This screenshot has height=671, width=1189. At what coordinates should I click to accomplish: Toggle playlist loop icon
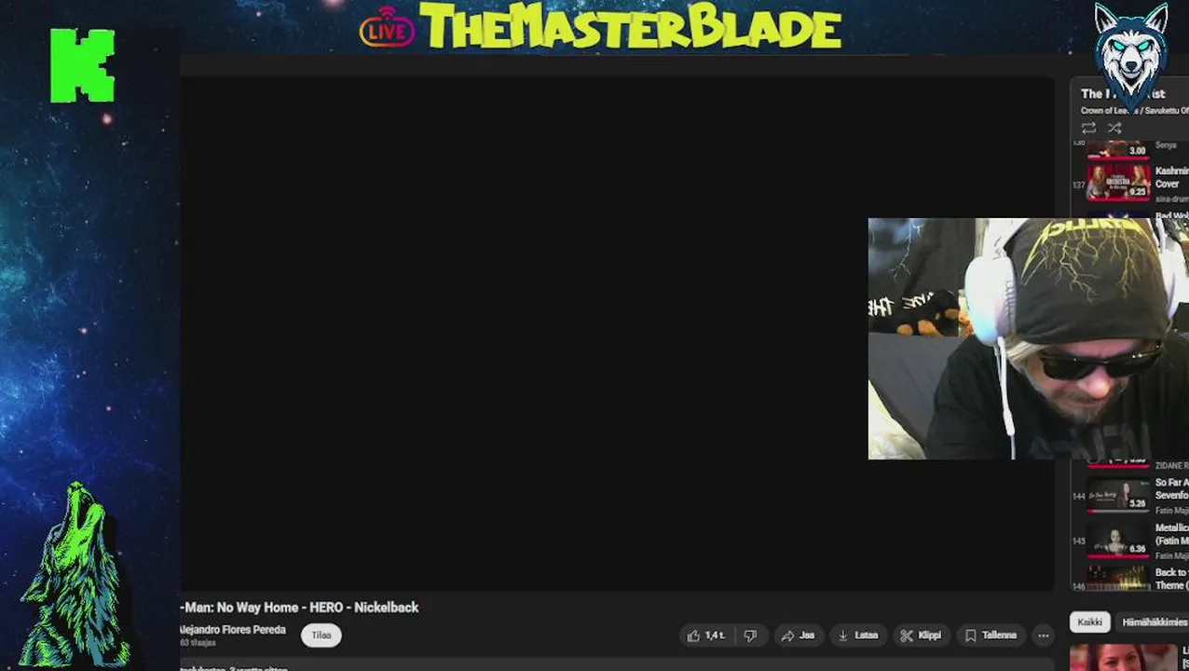(1088, 128)
